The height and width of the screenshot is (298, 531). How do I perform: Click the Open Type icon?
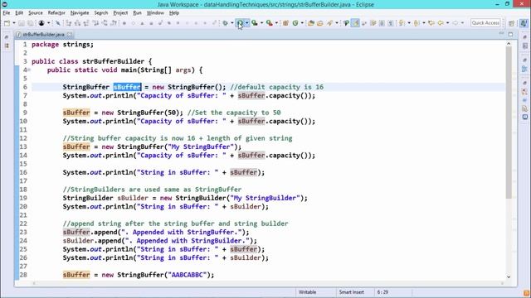311,23
